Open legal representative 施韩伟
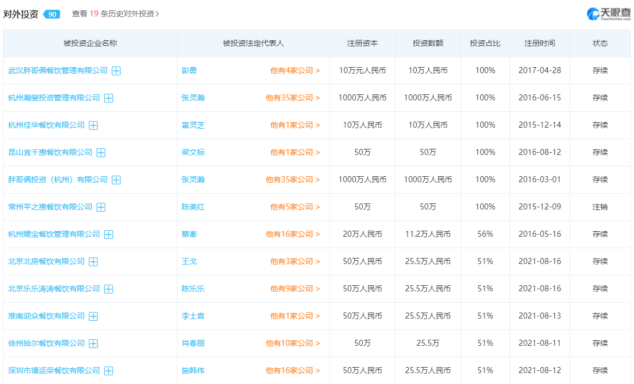The height and width of the screenshot is (384, 634). pyautogui.click(x=193, y=371)
